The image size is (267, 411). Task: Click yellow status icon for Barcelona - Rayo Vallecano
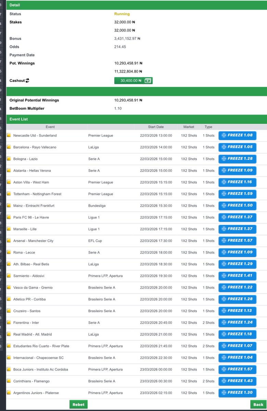click(9, 147)
